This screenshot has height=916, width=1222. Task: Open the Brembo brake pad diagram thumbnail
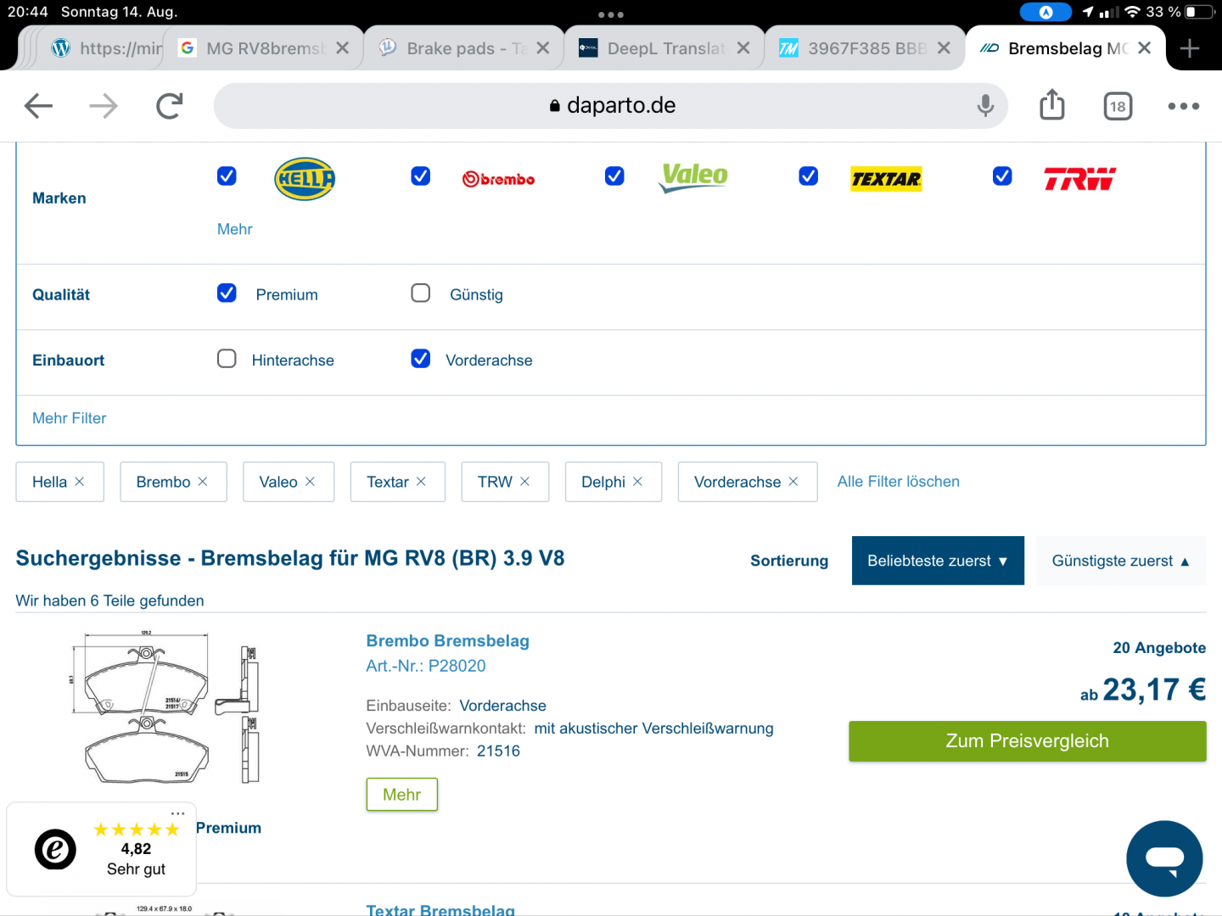166,708
